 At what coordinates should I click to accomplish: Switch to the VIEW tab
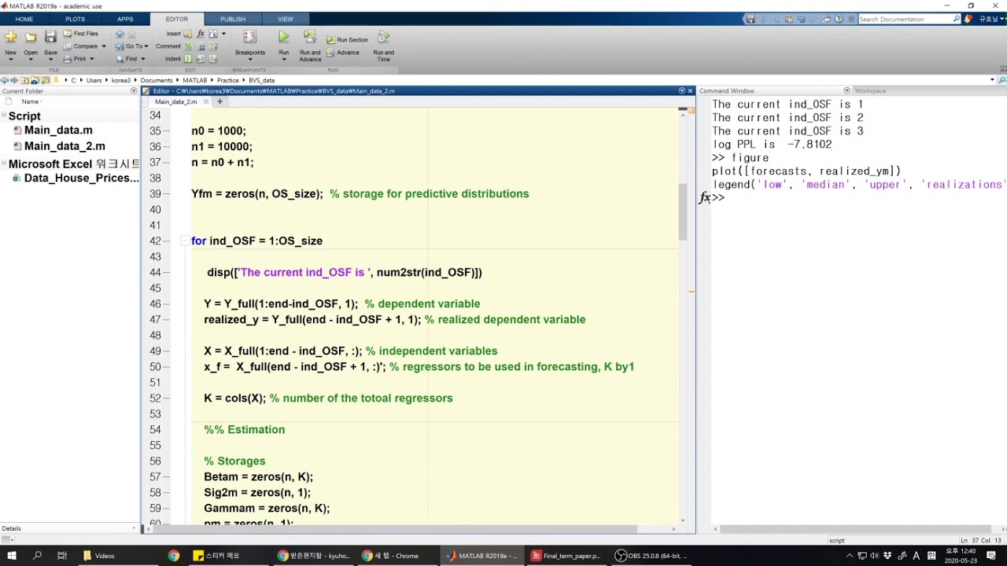(x=286, y=19)
